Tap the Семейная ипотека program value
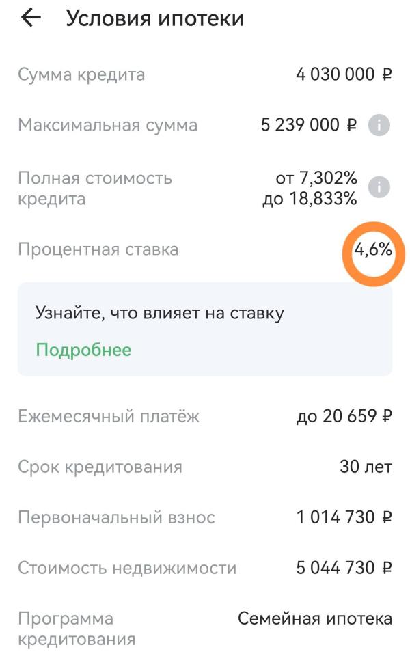This screenshot has height=671, width=410. tap(315, 619)
